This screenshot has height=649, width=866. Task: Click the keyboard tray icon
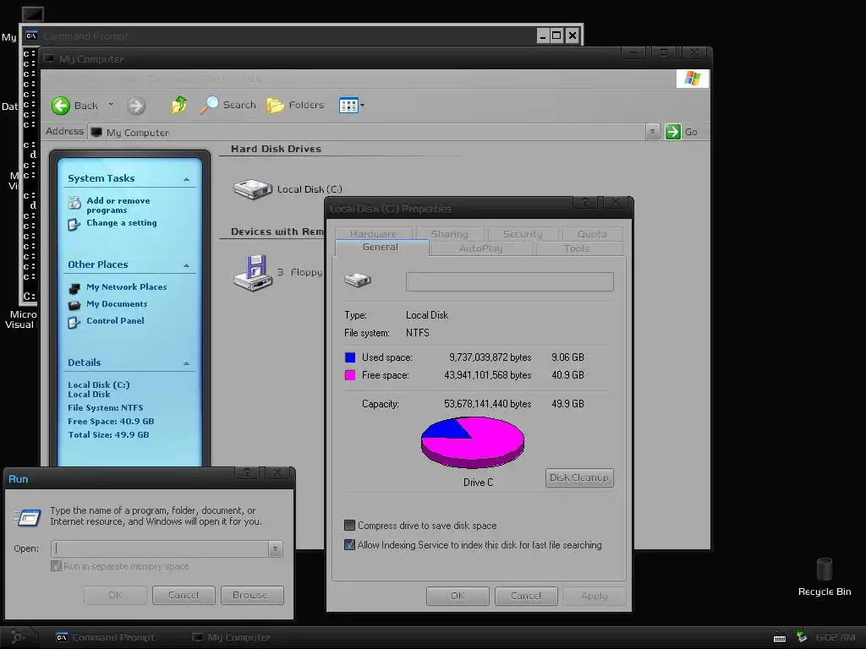coord(779,638)
